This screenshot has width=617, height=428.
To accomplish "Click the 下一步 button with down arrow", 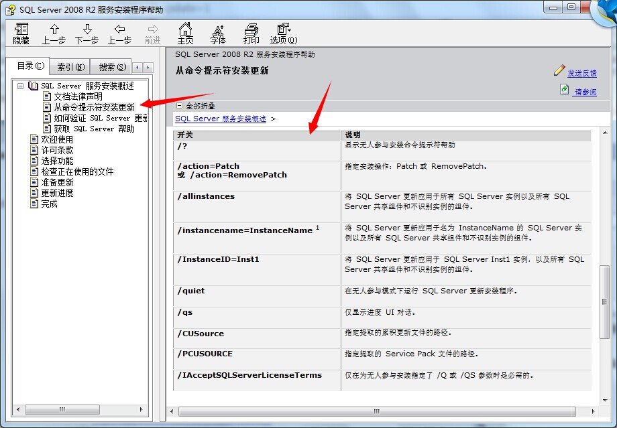I will pyautogui.click(x=87, y=33).
